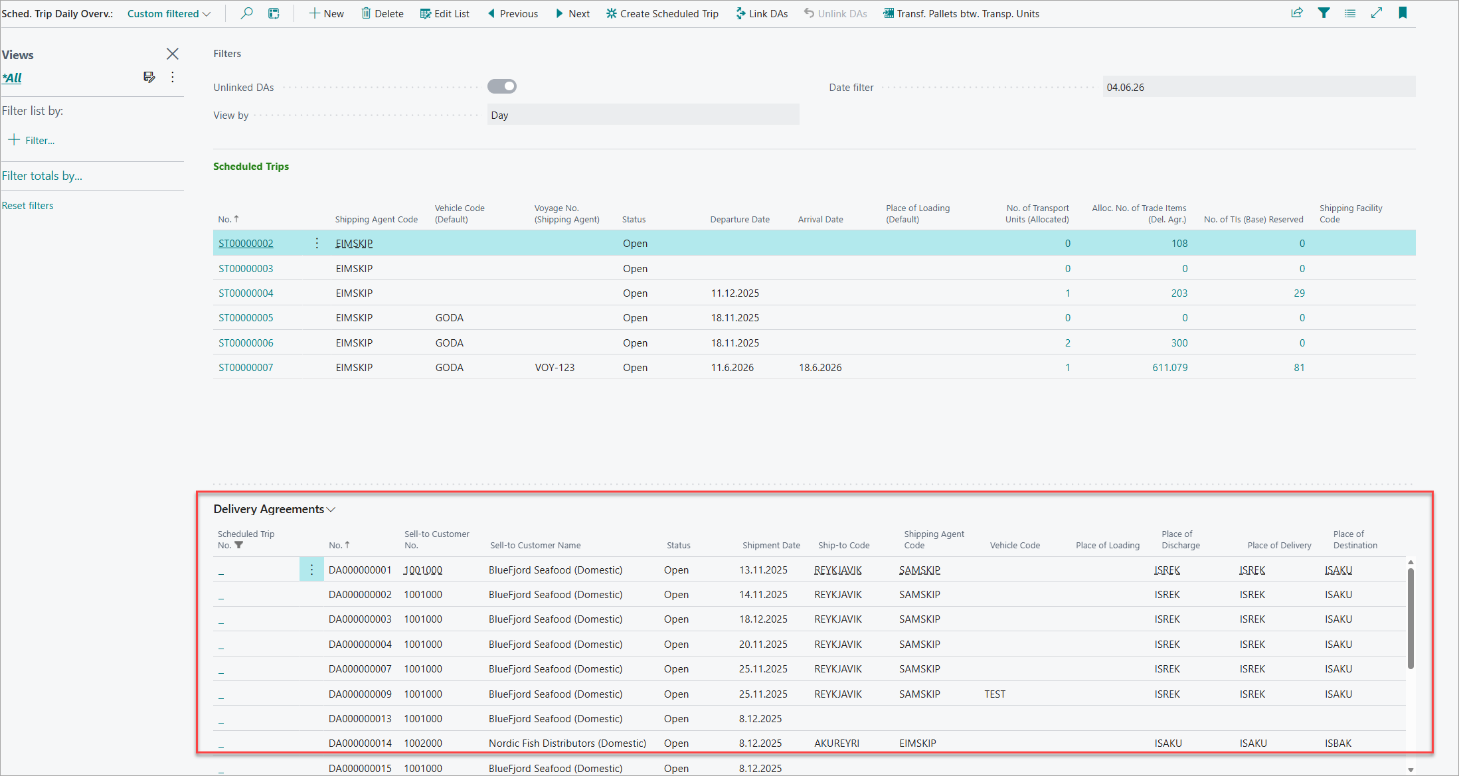Open the analysis mode icon beside search
1459x776 pixels.
274,13
